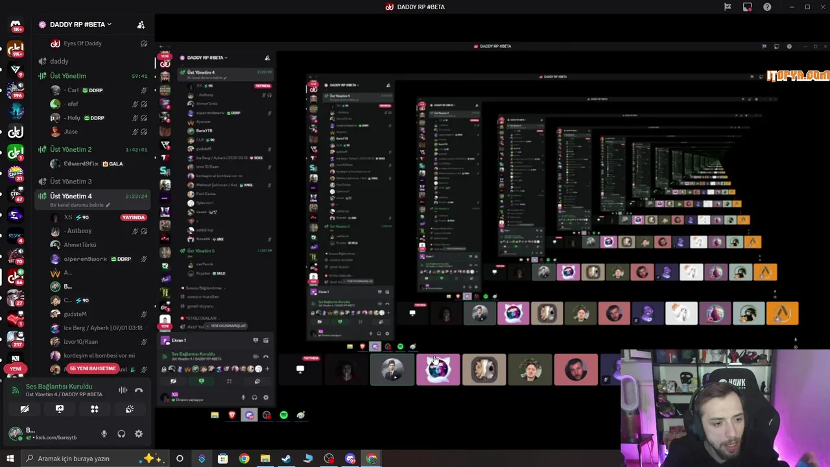Viewport: 830px width, 467px height.
Task: Open the inbox flag icon in title bar
Action: point(728,7)
